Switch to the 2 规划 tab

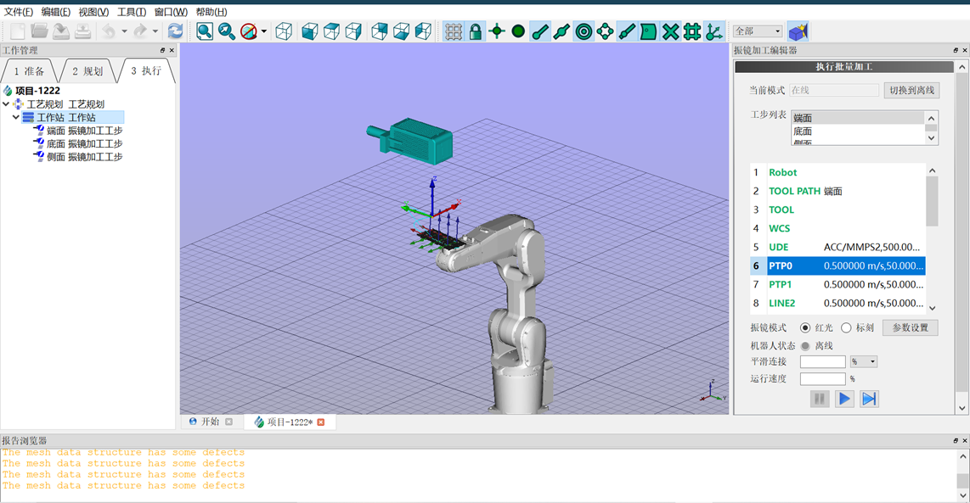(87, 71)
